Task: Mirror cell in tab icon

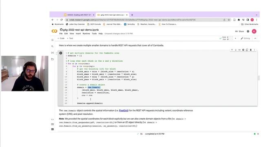Action: click(247, 50)
